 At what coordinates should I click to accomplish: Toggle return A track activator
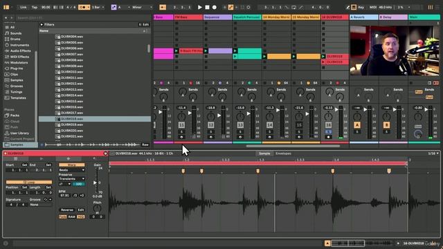[357, 125]
